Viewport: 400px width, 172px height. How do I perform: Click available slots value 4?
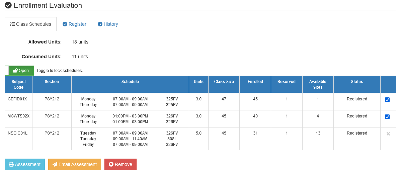(x=318, y=116)
